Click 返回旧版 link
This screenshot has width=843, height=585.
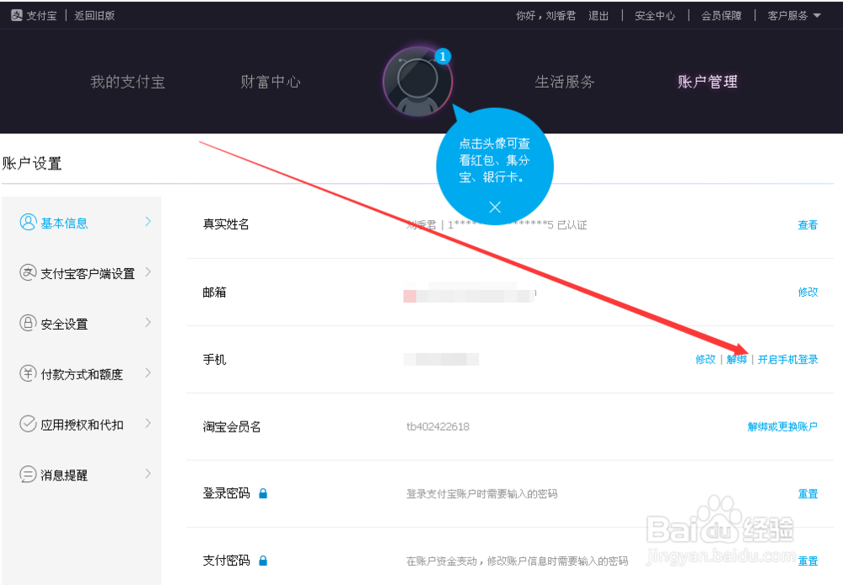94,15
